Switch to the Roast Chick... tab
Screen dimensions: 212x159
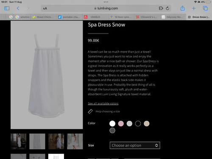44,17
